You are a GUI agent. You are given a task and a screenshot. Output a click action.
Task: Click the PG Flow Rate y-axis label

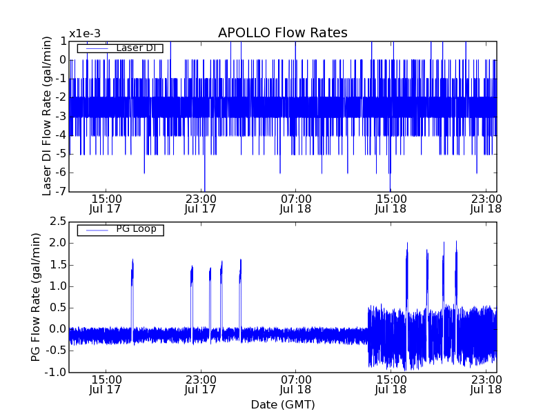pos(36,297)
